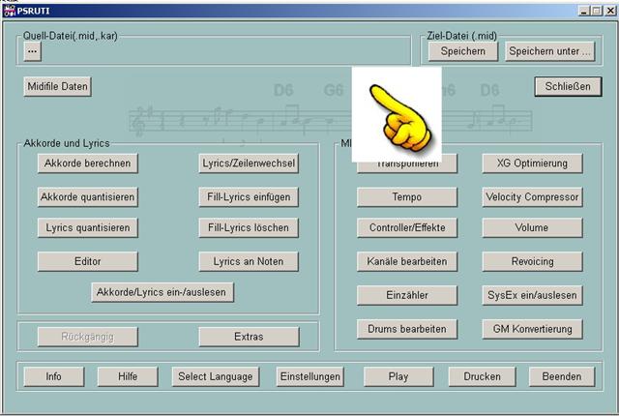Select Akkorde quantisieren
619x416 pixels.
[87, 197]
